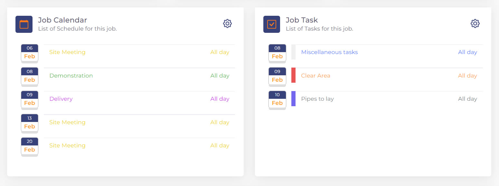Select the 20 Feb date badge

pyautogui.click(x=29, y=145)
